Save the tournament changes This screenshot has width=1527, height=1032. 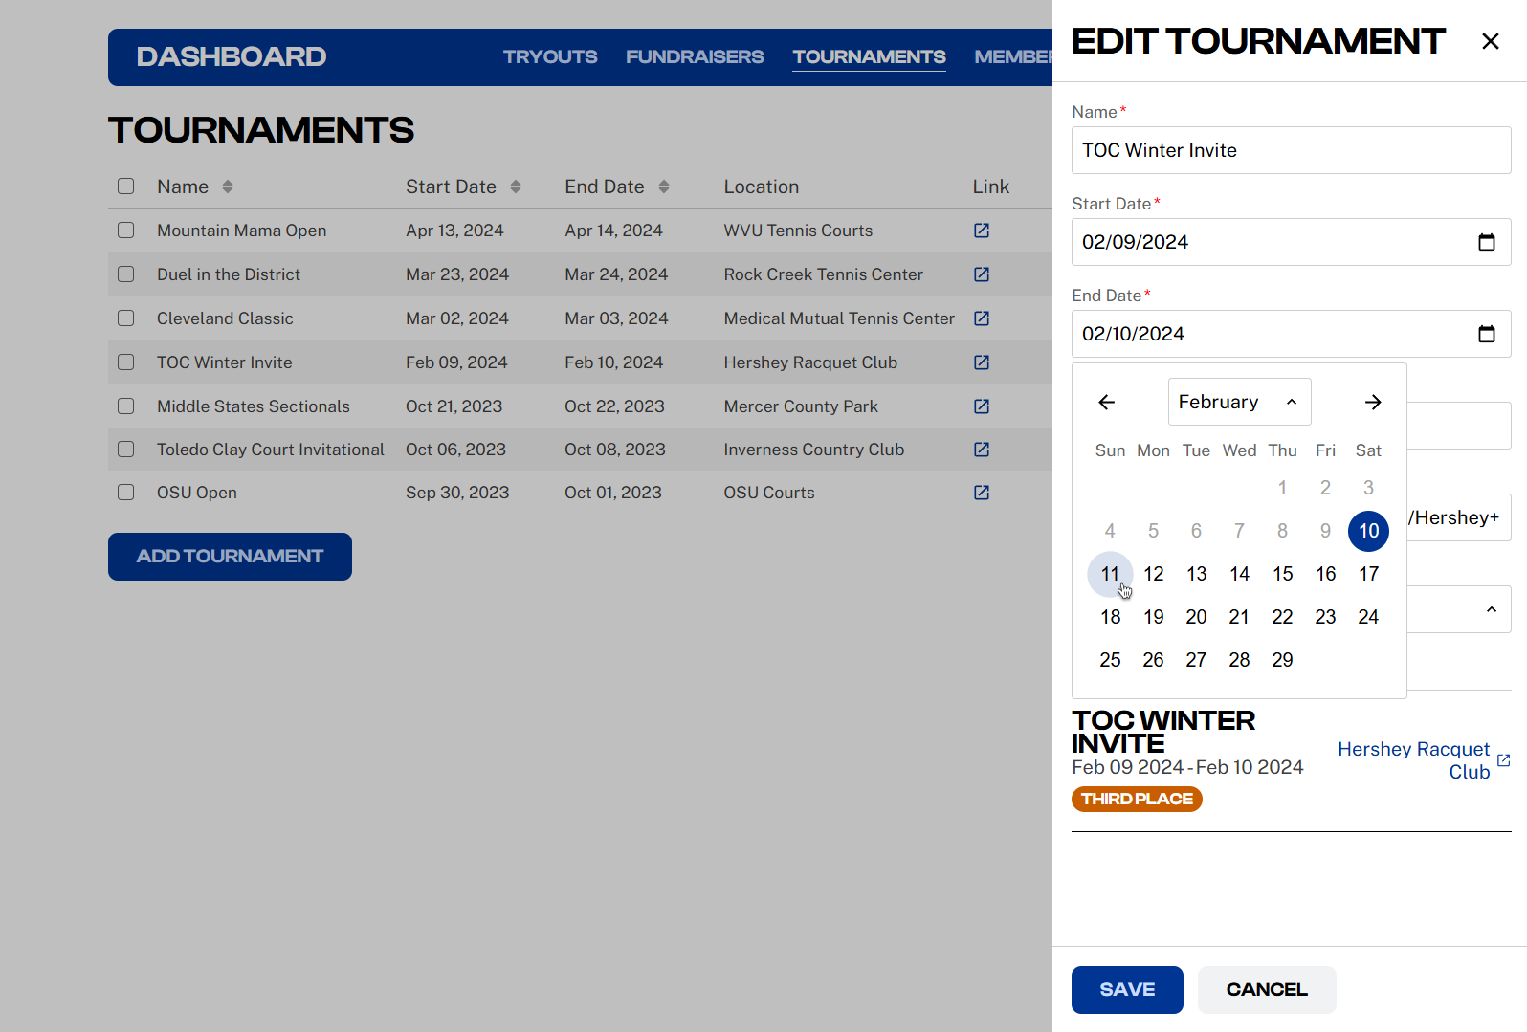click(x=1127, y=990)
